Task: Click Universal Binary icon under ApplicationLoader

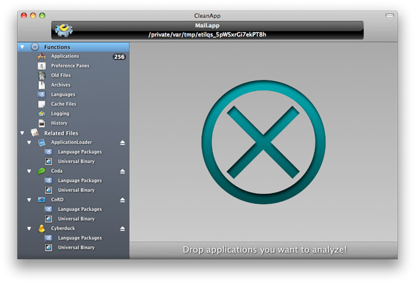Action: 49,162
